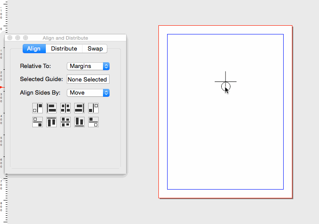This screenshot has height=224, width=319.
Task: Click the align bottoms icon
Action: (79, 122)
